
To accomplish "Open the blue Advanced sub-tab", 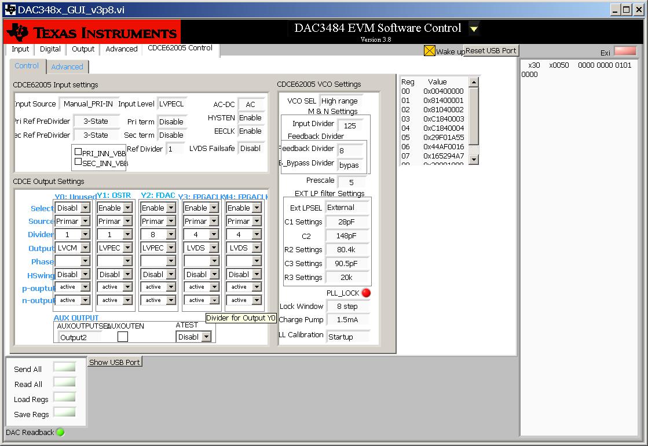I will tap(67, 67).
